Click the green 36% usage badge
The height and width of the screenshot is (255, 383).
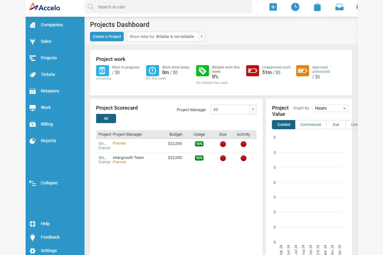[x=199, y=144]
